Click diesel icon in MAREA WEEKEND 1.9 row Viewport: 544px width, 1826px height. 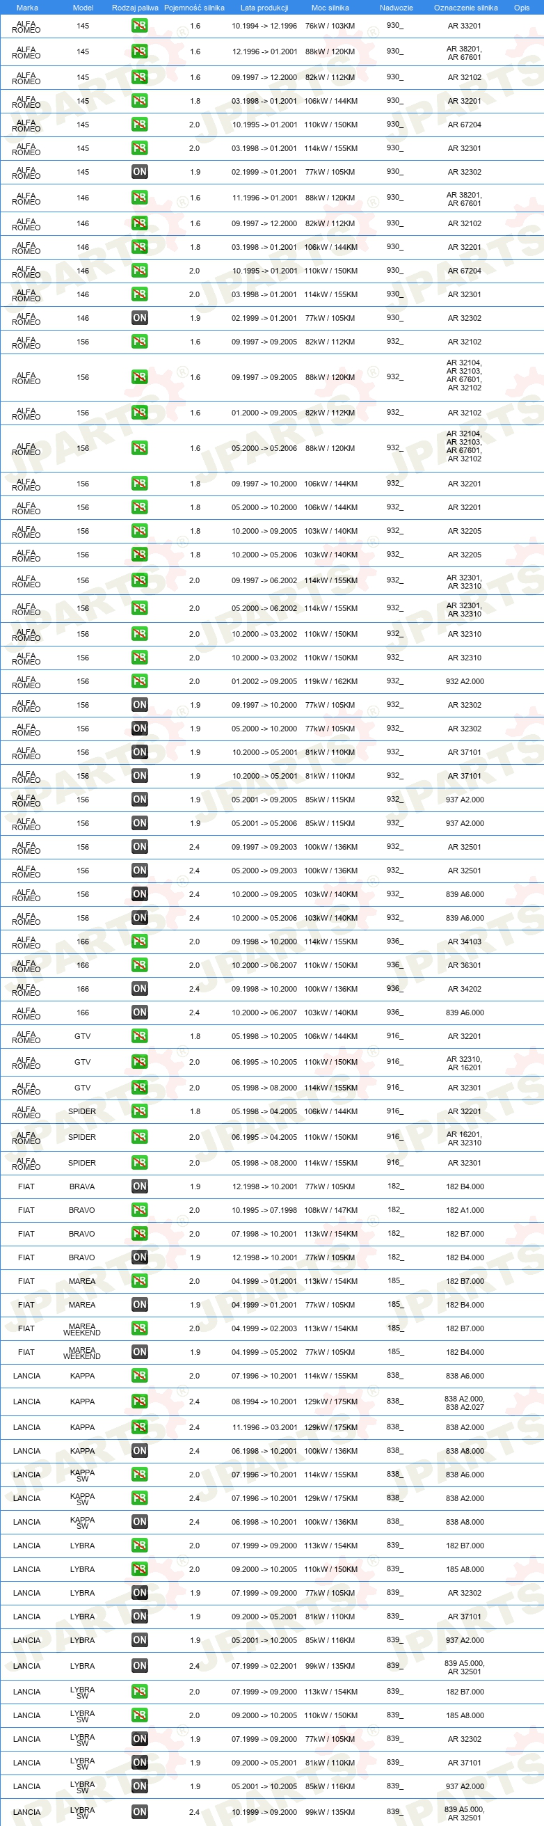[x=140, y=1352]
